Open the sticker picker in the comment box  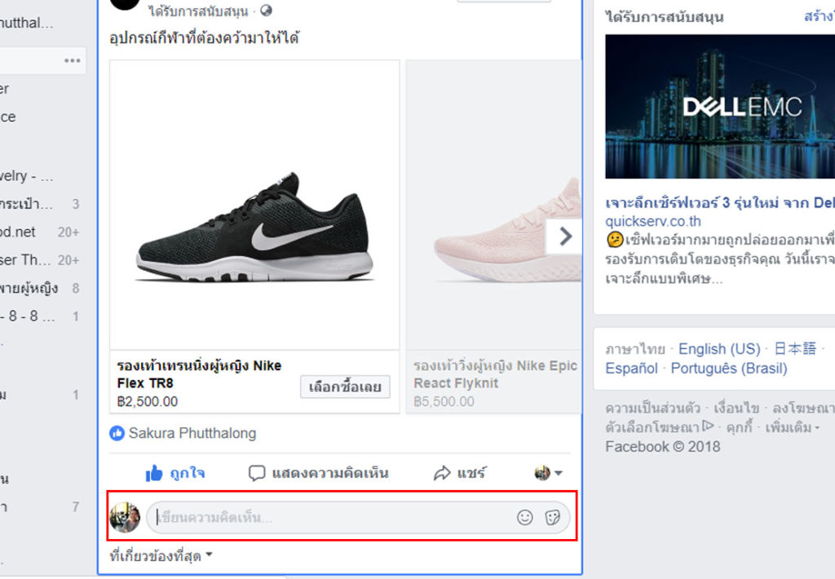(552, 517)
